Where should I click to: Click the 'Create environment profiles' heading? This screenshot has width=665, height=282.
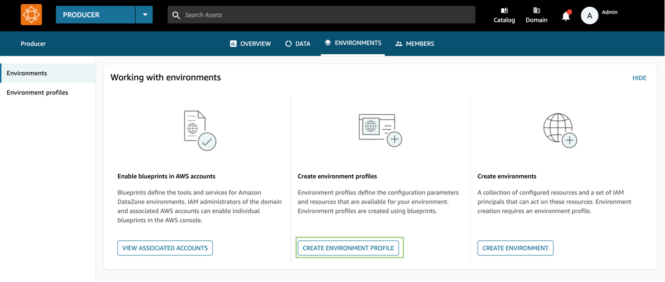coord(337,176)
